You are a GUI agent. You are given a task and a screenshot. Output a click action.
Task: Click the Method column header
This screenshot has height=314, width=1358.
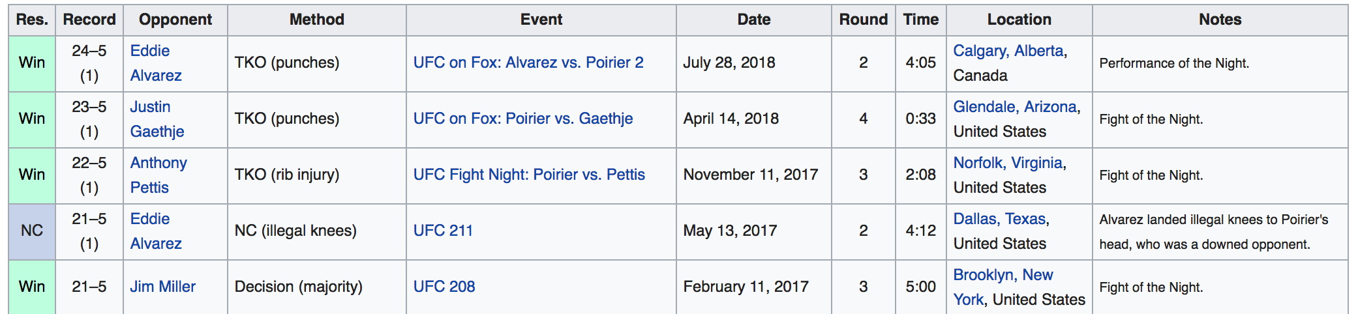click(316, 20)
